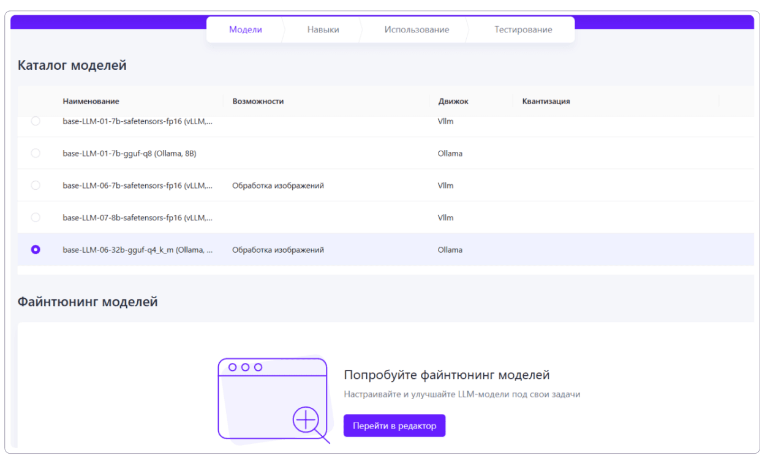This screenshot has height=461, width=762.
Task: Click the Попробуйте файнтюнинг моделей heading
Action: tap(447, 375)
